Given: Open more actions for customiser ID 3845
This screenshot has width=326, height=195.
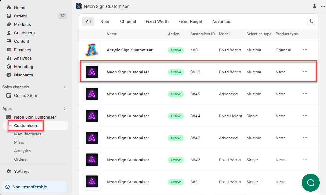Looking at the screenshot, I should 305,94.
